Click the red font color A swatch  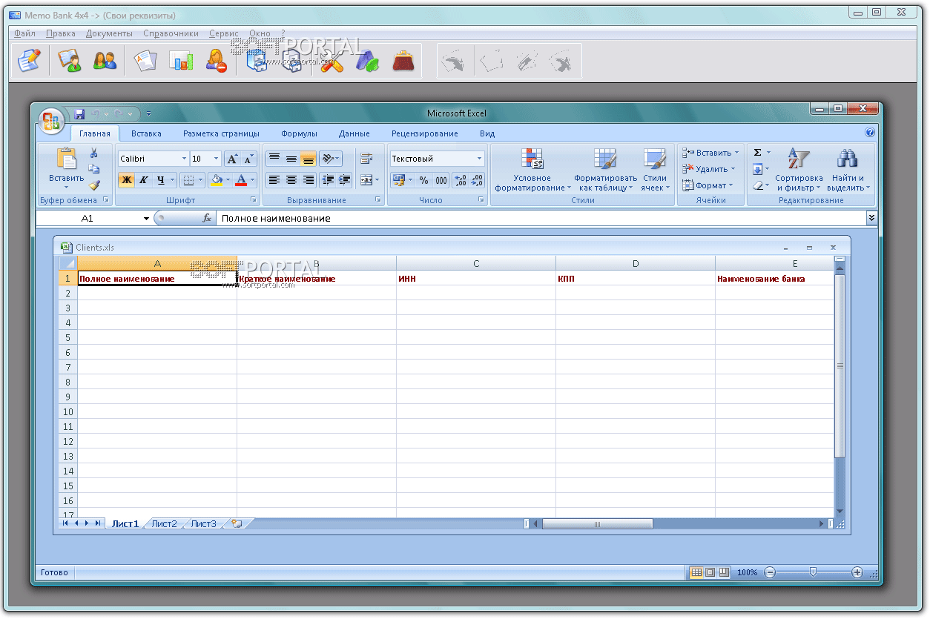click(241, 180)
